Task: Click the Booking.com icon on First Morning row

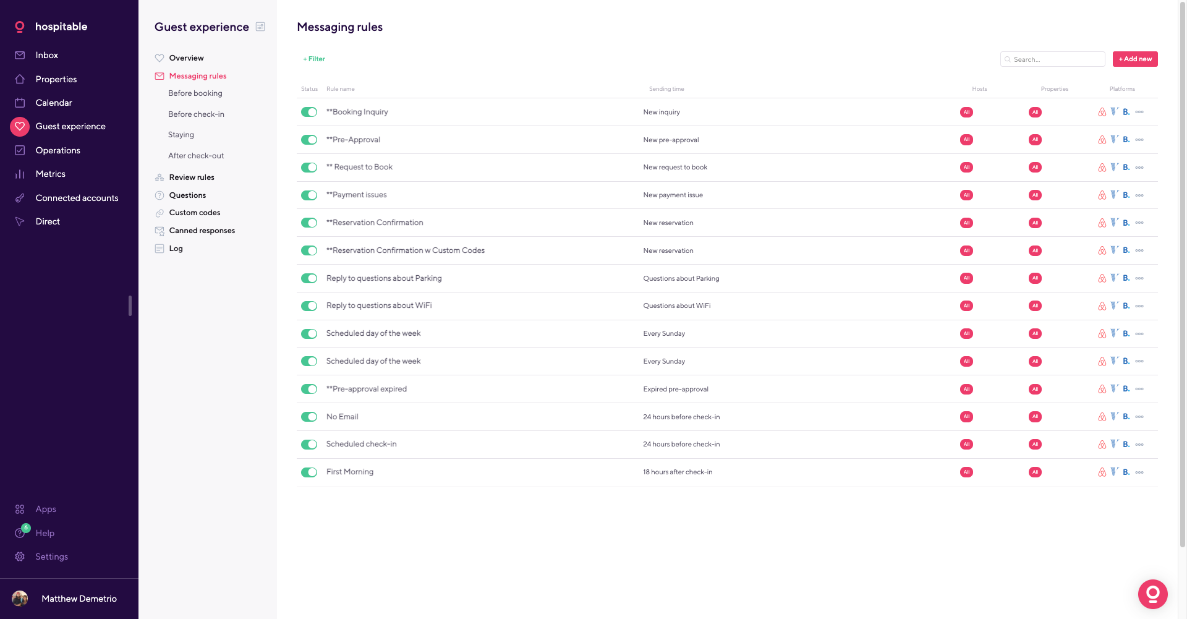Action: tap(1126, 472)
